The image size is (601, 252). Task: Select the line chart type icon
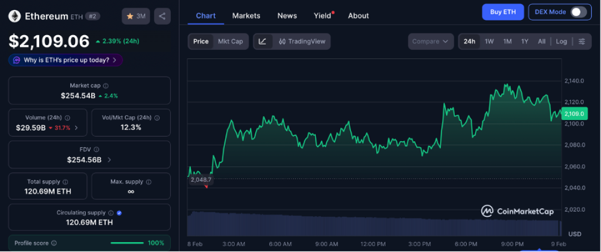click(x=262, y=42)
